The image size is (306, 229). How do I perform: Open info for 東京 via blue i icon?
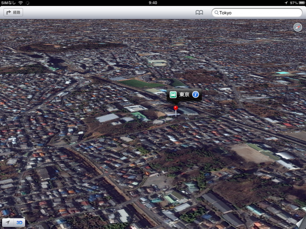point(195,95)
